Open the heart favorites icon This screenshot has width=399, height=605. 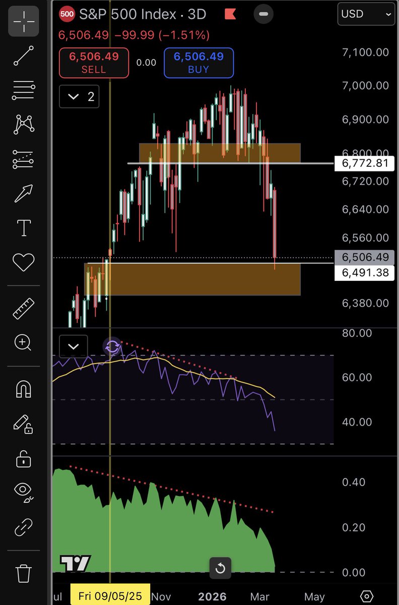tap(24, 262)
